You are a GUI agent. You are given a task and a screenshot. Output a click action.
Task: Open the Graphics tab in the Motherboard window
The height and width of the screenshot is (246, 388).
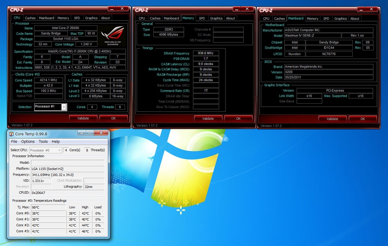(x=340, y=19)
